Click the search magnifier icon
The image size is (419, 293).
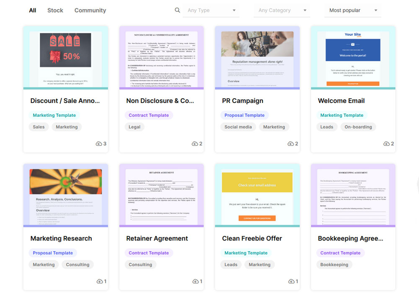coord(178,10)
